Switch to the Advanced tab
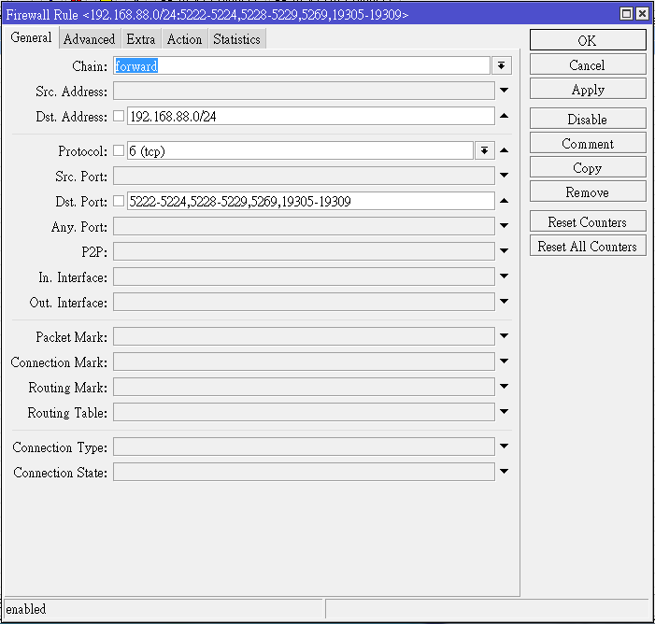The width and height of the screenshot is (655, 624). point(89,39)
